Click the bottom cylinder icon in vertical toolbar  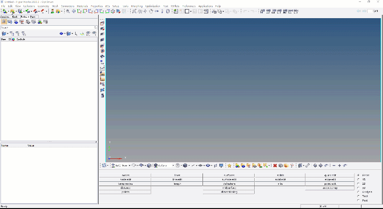[x=102, y=96]
